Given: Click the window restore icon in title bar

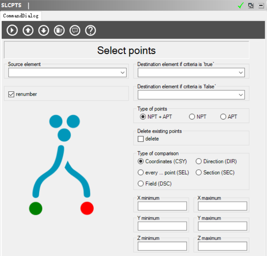Looking at the screenshot, I should [x=251, y=6].
